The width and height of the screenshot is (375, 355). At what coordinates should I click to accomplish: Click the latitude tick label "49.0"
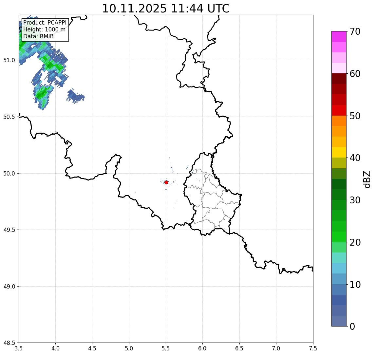[9, 286]
